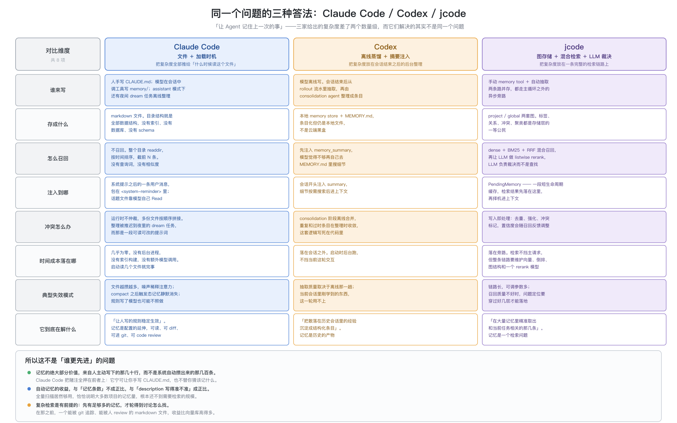Click the cell starting 运行时不仲裁
The width and height of the screenshot is (677, 423).
197,227
